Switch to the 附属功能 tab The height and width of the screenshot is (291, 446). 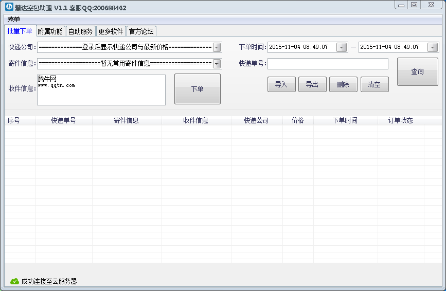pyautogui.click(x=50, y=31)
